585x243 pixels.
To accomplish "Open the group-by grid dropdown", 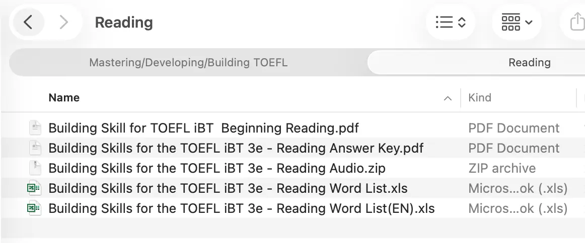I will [517, 22].
